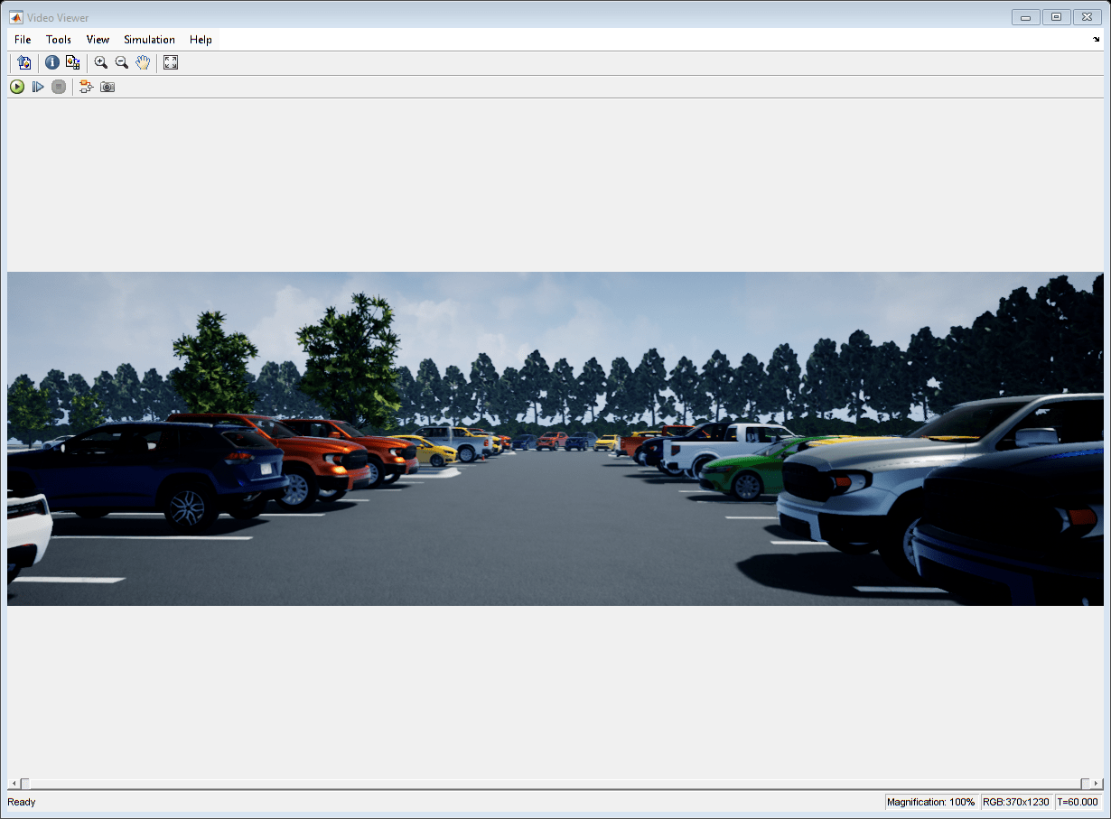Click the Magnification: 100% status text
Screen dimensions: 1111x819
[930, 802]
